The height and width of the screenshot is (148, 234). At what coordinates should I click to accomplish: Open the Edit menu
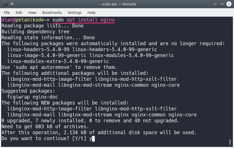coord(19,13)
